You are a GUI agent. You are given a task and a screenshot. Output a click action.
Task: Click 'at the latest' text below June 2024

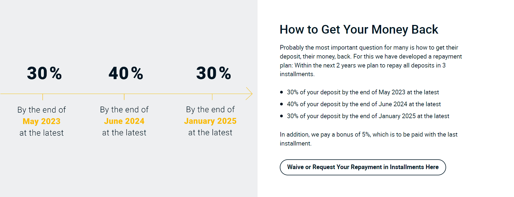[x=124, y=133]
